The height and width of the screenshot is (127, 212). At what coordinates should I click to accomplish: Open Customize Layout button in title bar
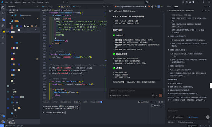[183, 2]
